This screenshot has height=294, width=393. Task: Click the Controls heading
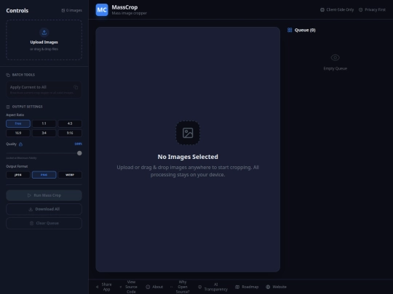(17, 10)
